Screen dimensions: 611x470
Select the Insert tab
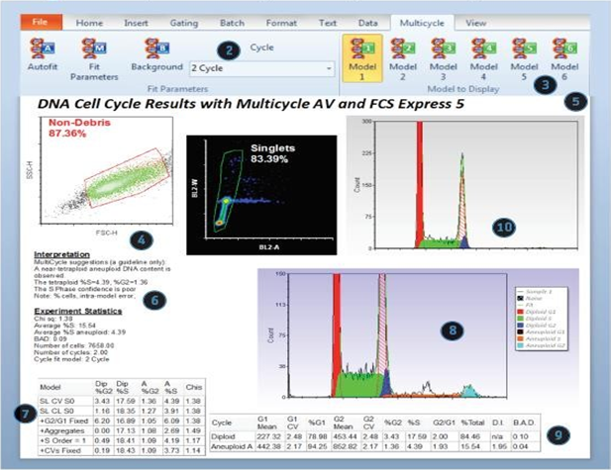[136, 21]
